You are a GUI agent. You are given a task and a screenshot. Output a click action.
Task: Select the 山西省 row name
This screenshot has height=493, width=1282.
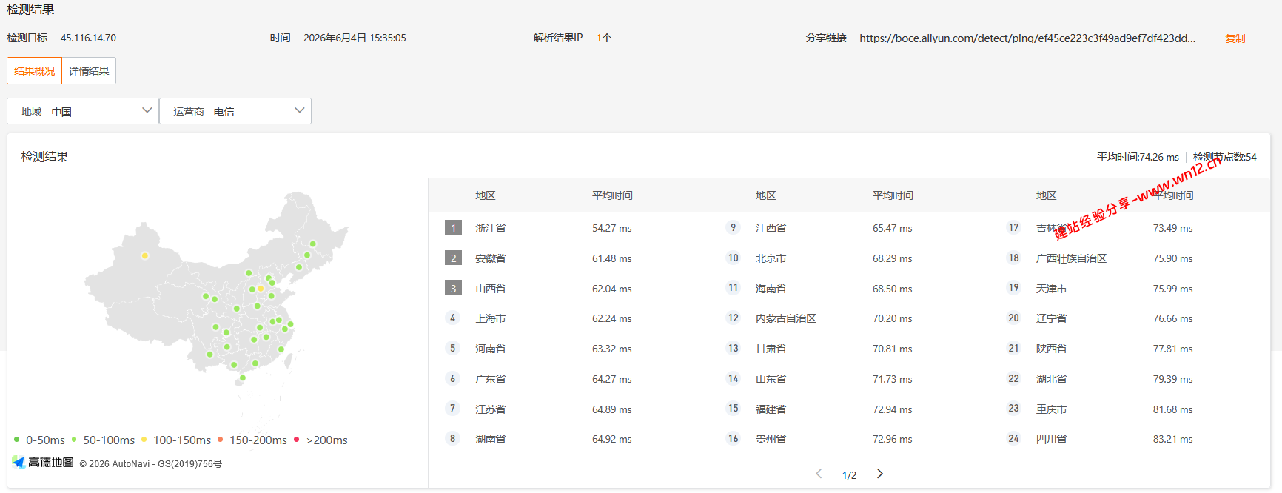pyautogui.click(x=490, y=289)
